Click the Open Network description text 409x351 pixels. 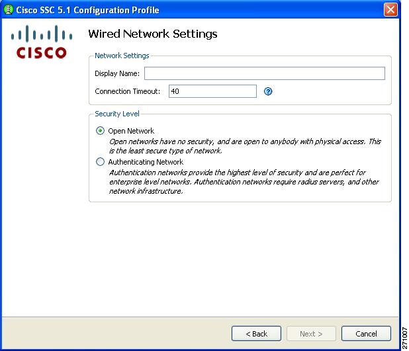(245, 146)
